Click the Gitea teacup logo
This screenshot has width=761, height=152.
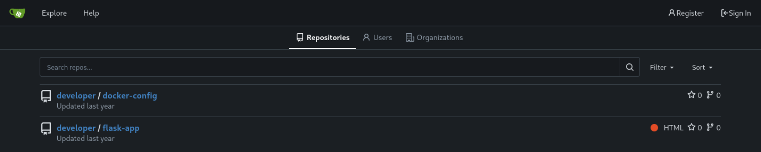coord(17,13)
